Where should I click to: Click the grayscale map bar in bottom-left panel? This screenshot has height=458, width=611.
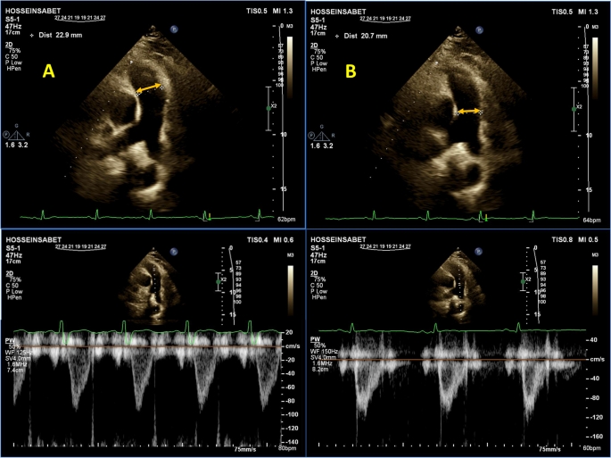[290, 291]
